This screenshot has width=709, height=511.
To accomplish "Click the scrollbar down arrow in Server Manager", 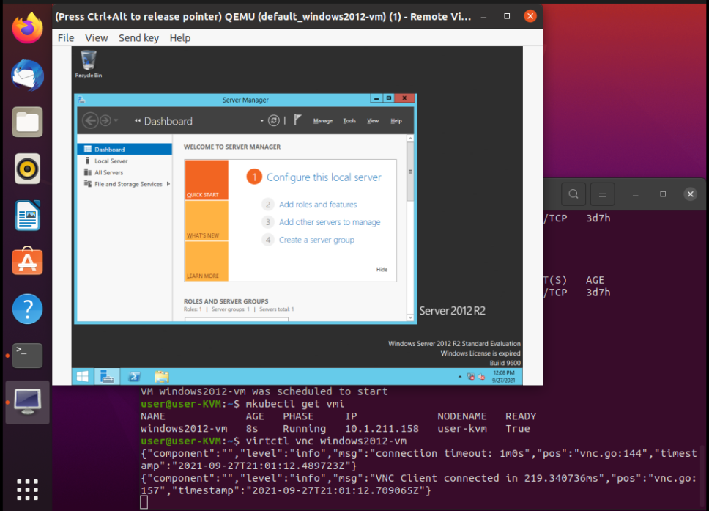I will [410, 317].
